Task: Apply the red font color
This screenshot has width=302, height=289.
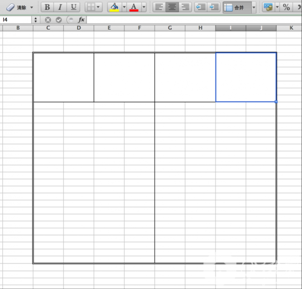Action: [134, 8]
